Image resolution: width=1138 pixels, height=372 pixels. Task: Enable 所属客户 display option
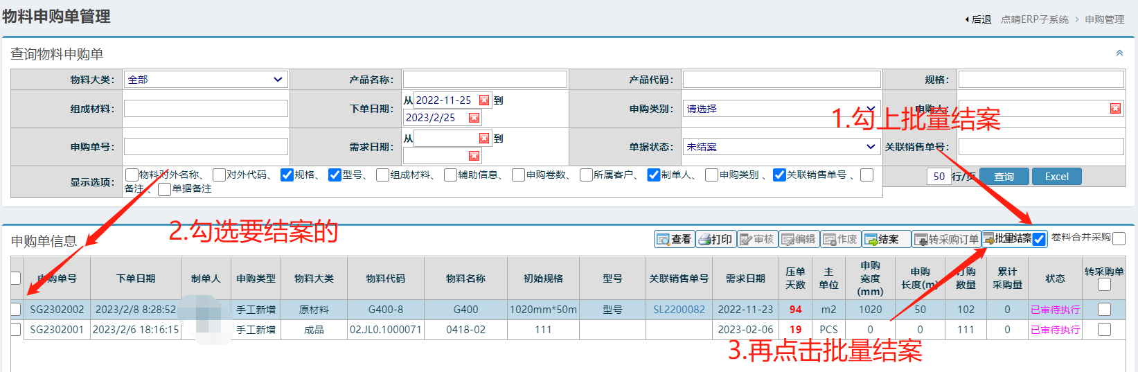point(586,175)
